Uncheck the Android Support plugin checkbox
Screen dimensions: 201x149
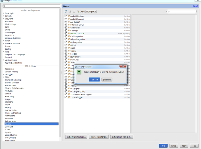66,19
